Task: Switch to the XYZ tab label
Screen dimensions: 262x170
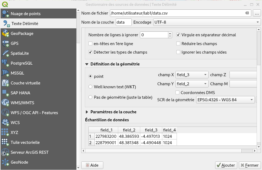Action: (x=14, y=133)
